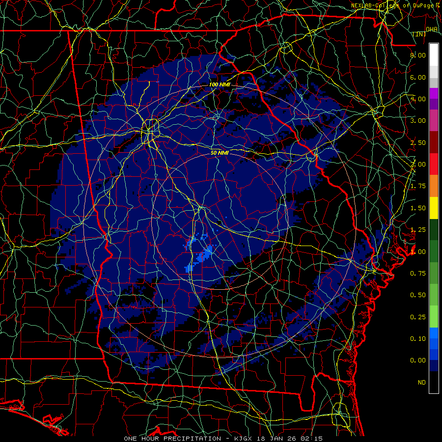Screen dimensions: 442x442
Task: Select the bright magenta legend swatch
Action: (434, 93)
